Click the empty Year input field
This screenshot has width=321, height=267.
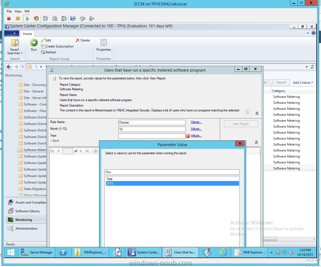152,136
